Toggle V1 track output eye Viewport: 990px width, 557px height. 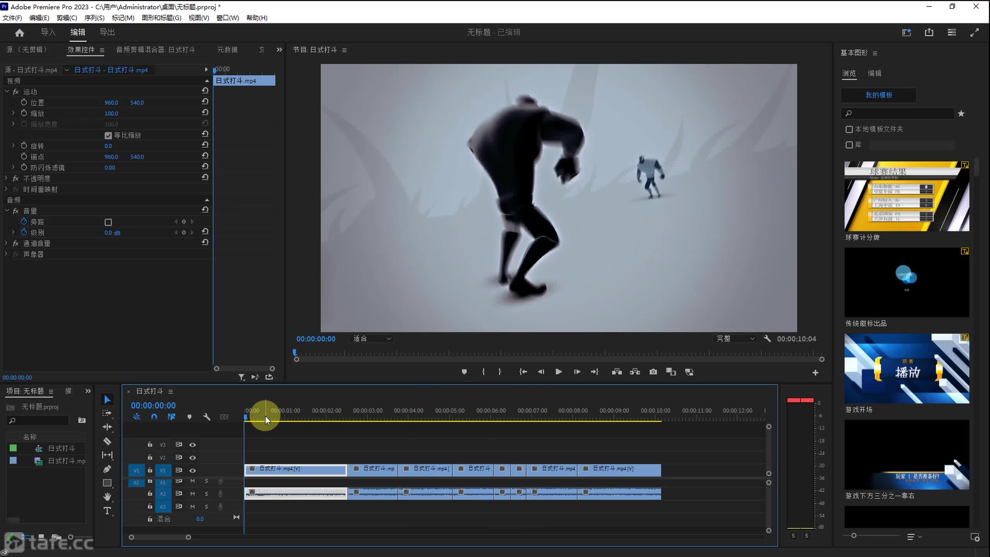(x=193, y=470)
